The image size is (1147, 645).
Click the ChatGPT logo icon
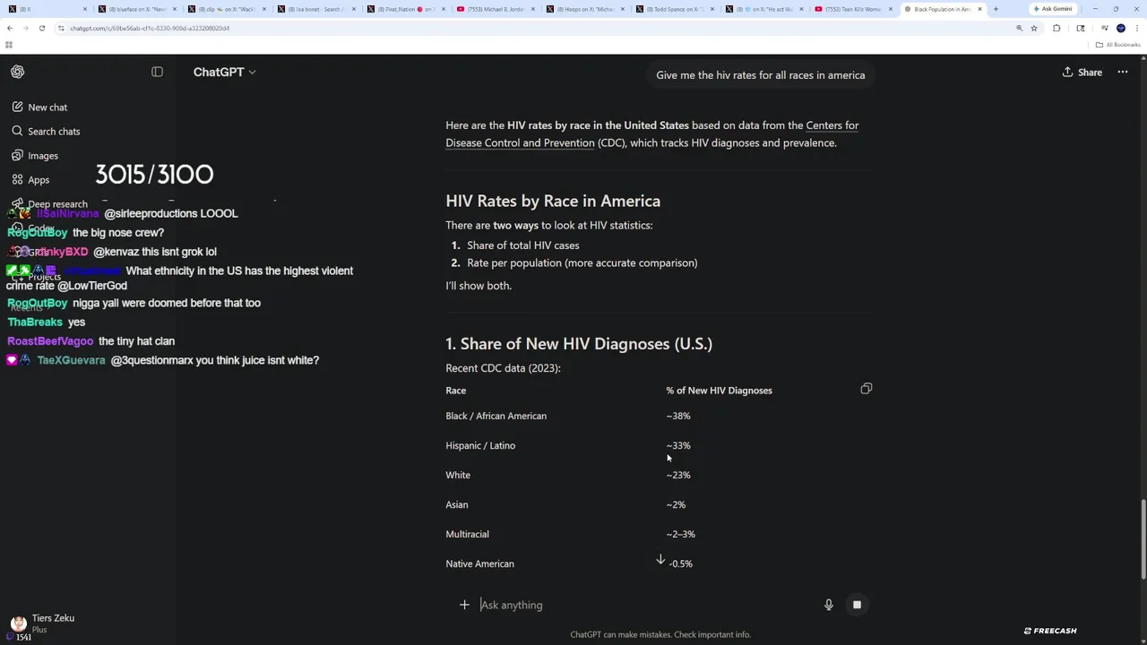point(18,72)
